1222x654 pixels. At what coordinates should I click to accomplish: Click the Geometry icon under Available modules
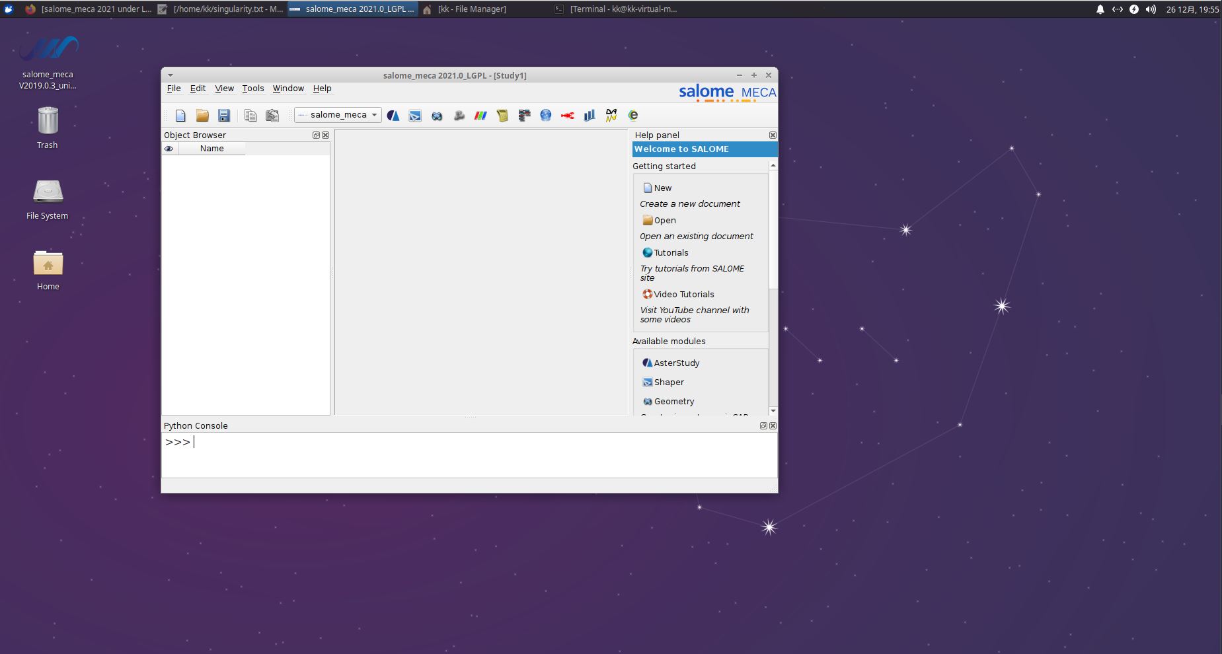pos(648,401)
